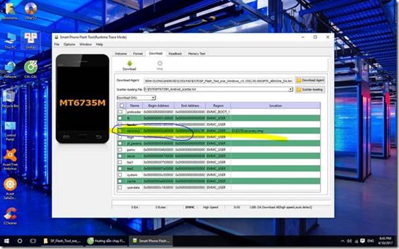Click the Task View taskbar icon
Image resolution: width=399 pixels, height=249 pixels.
(x=33, y=241)
